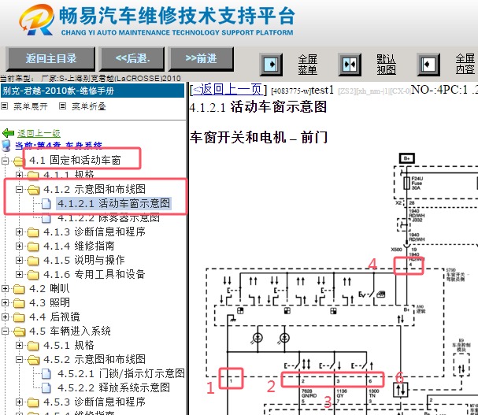Click the 菜单折叠 collapse-all icon

click(62, 106)
